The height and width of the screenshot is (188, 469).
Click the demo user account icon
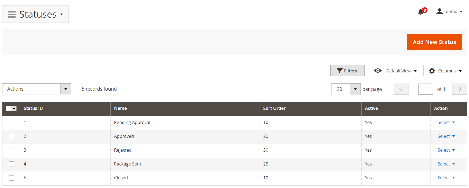(x=439, y=11)
